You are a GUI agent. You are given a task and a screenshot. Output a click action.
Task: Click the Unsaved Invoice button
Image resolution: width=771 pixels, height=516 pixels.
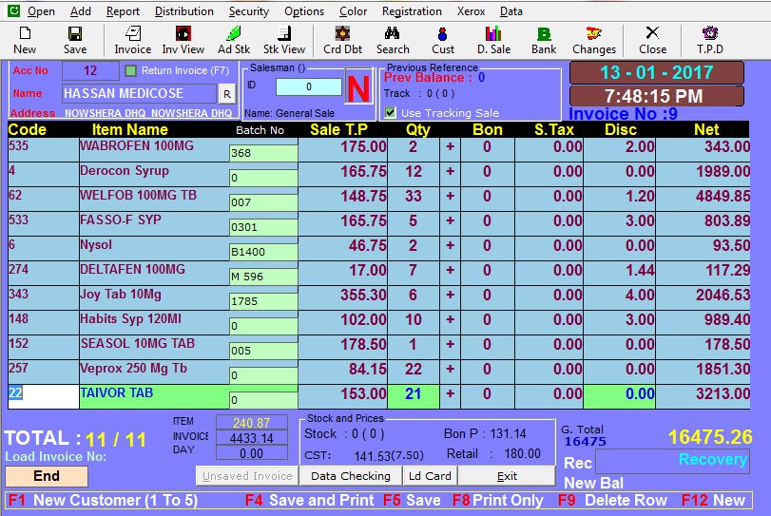[x=247, y=476]
